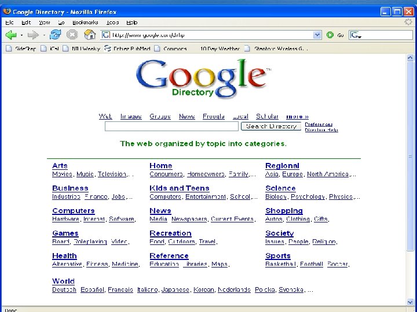417x312 pixels.
Task: Open the Psychology subcategory link
Action: pyautogui.click(x=308, y=197)
